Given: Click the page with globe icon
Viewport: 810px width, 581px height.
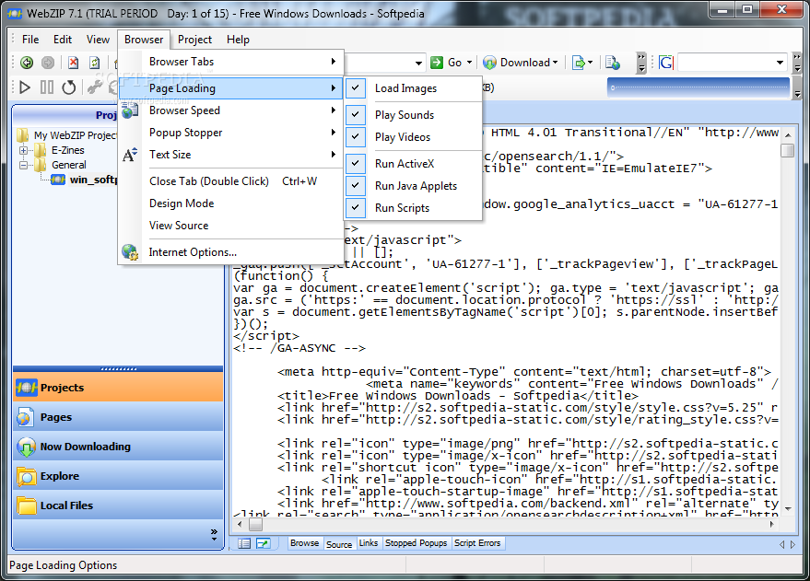Looking at the screenshot, I should [613, 63].
